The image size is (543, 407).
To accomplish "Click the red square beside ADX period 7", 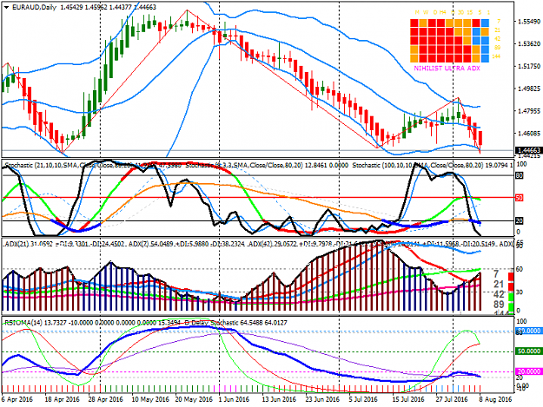I will (x=511, y=276).
